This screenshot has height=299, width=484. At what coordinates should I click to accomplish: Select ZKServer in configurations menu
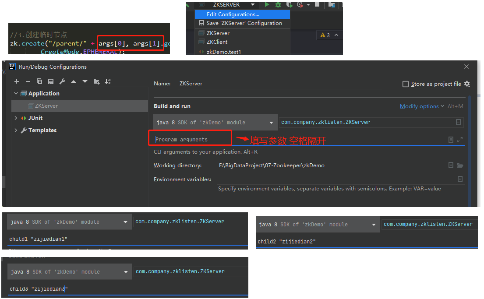tap(242, 33)
